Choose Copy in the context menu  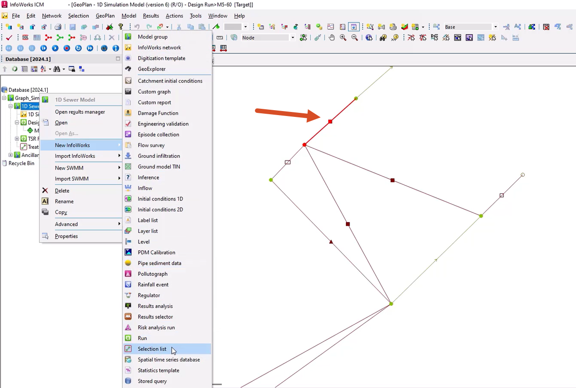coord(81,212)
